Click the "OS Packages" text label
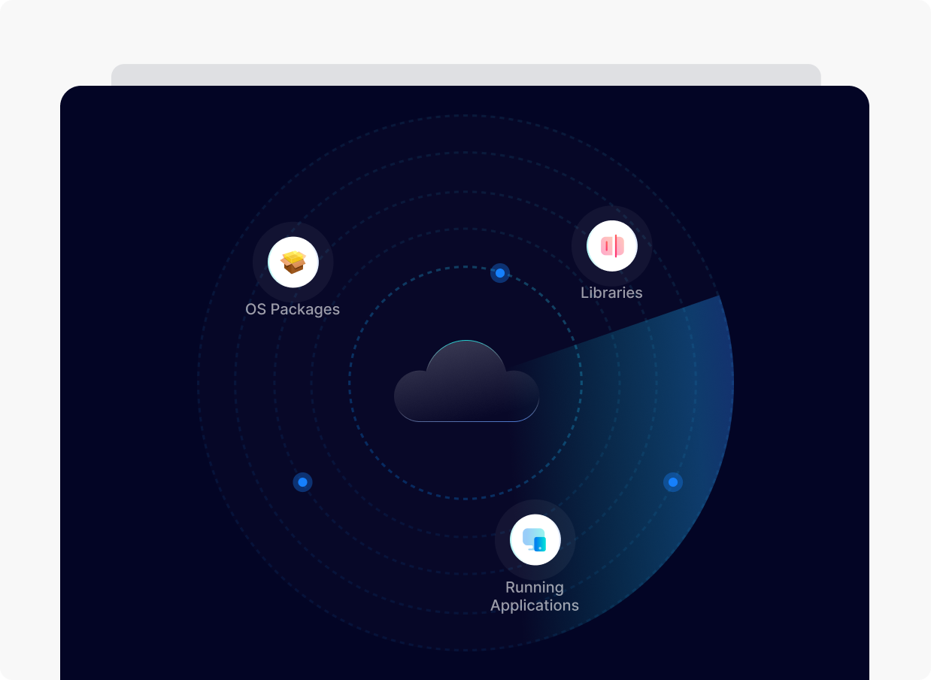Image resolution: width=931 pixels, height=680 pixels. 293,309
